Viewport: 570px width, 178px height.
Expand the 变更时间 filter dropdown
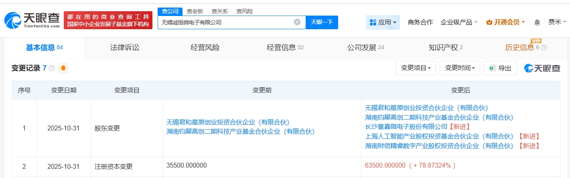[460, 68]
